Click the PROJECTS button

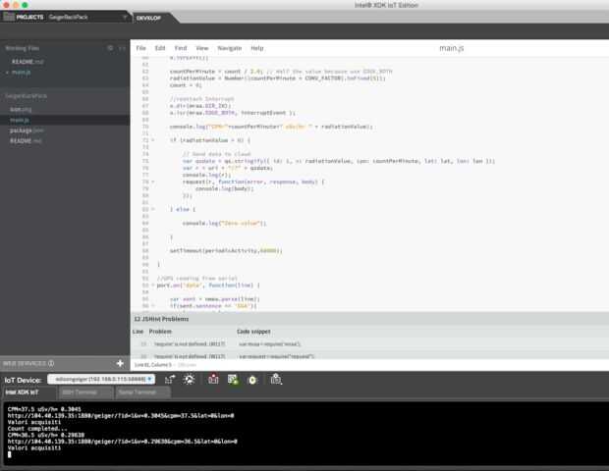click(x=29, y=17)
